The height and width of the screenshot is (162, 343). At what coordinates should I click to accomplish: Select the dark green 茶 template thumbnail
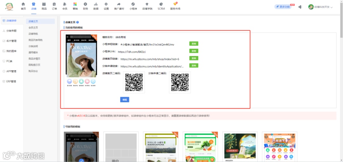(240, 147)
